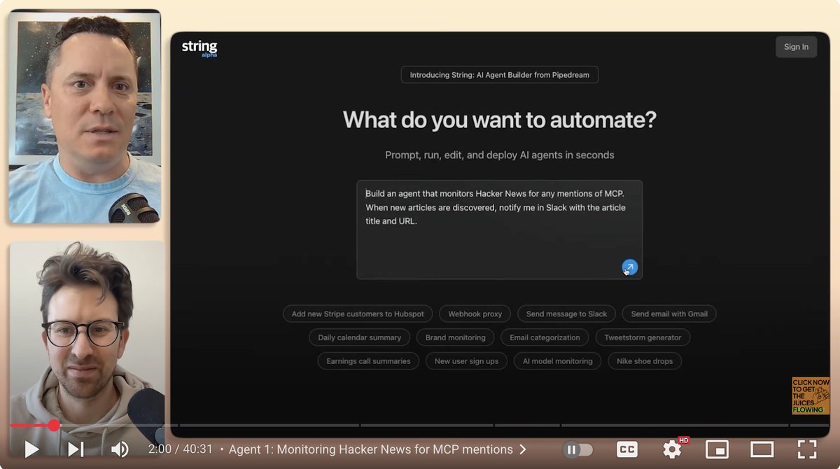Choose the 'Webhook proxy' suggestion chip

(475, 314)
